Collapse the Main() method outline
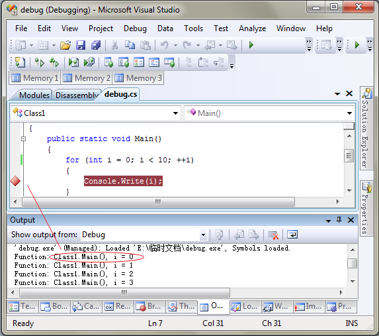Screen dimensions: 379x336 click(x=23, y=139)
